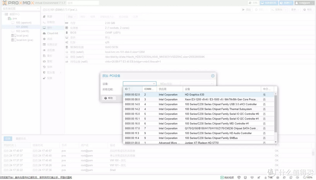Close the 添加: PCI设备 dialog
Screen dimensions: 316x180
click(x=213, y=76)
